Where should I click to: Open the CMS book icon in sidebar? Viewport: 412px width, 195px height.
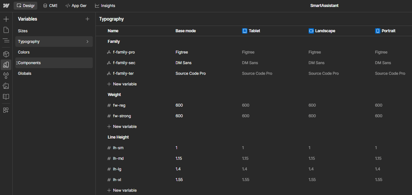click(6, 97)
